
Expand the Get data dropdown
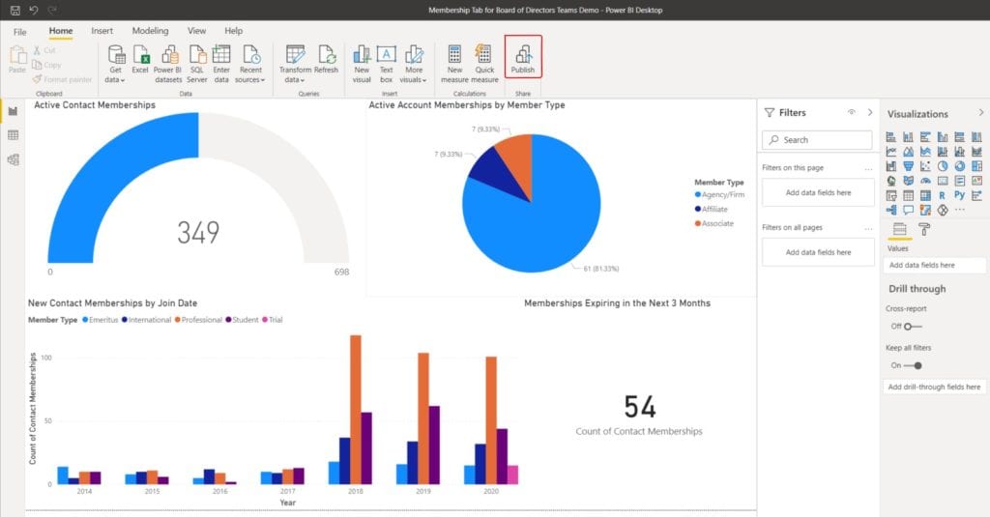click(116, 79)
